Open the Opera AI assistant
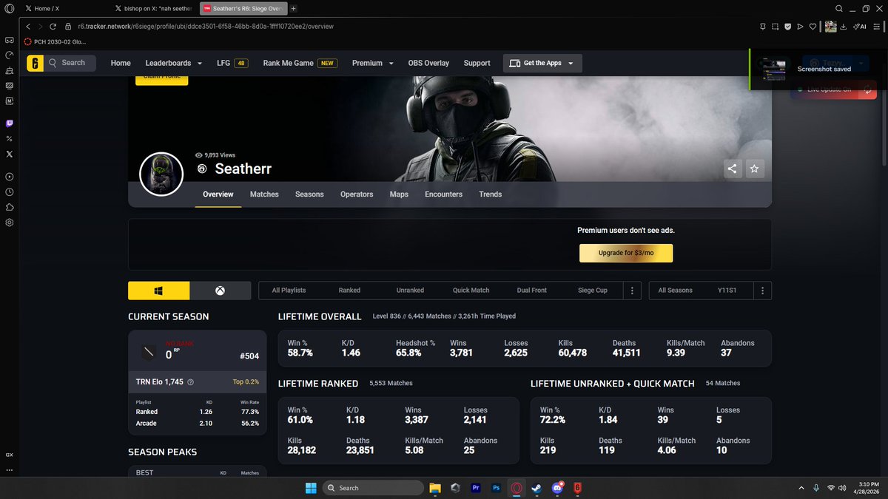The image size is (888, 499). pos(860,26)
